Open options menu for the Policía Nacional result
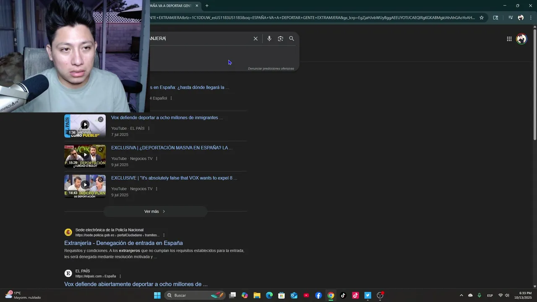 [164, 235]
